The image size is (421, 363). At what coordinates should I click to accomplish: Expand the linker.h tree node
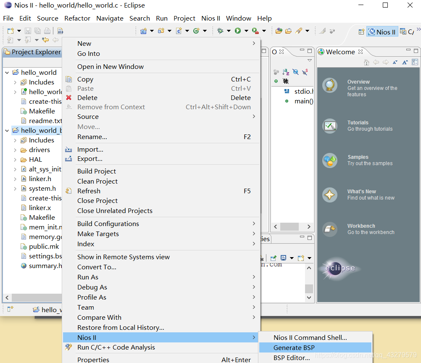(15, 179)
